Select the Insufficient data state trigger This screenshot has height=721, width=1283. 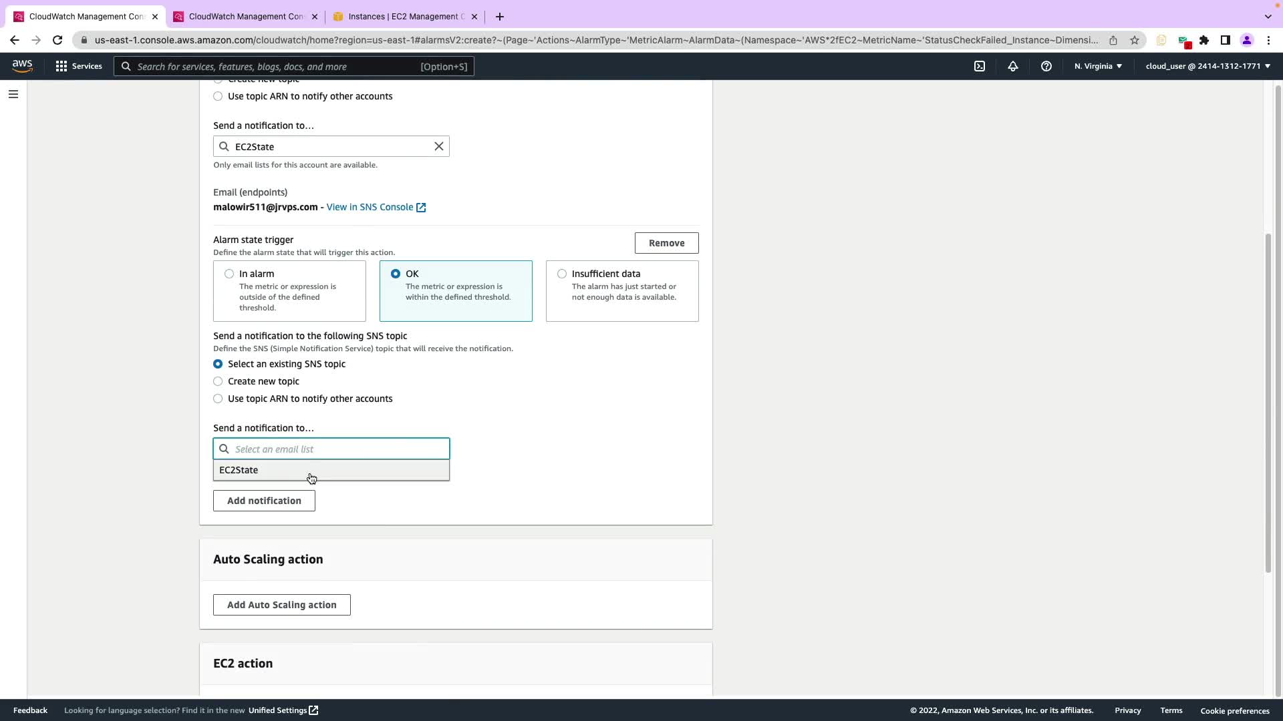(x=562, y=274)
